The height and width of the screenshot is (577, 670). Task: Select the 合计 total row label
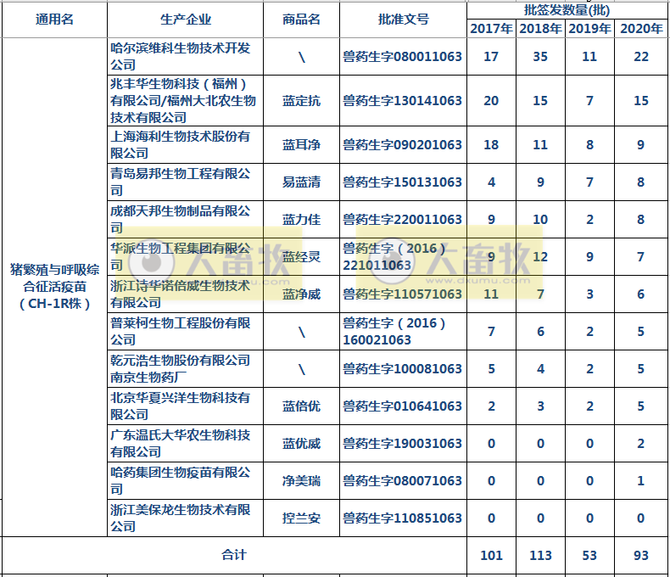(x=234, y=556)
